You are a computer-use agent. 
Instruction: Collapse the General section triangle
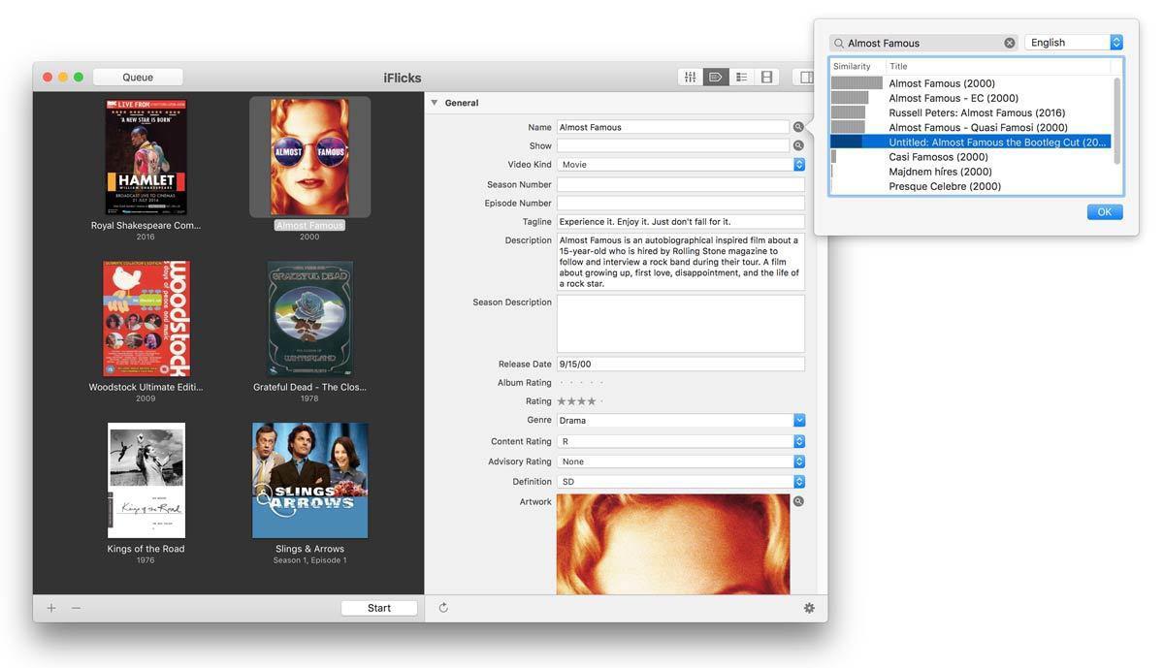(x=434, y=103)
